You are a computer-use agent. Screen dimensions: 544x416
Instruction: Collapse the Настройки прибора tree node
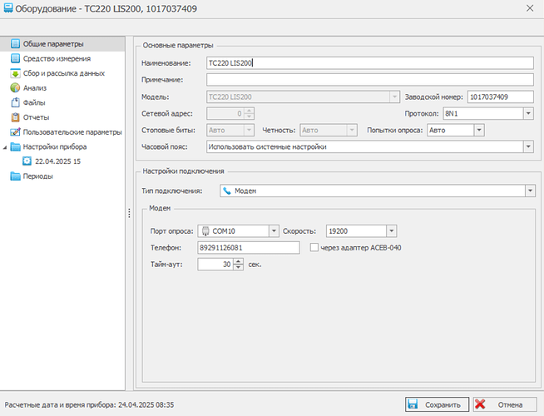(5, 147)
